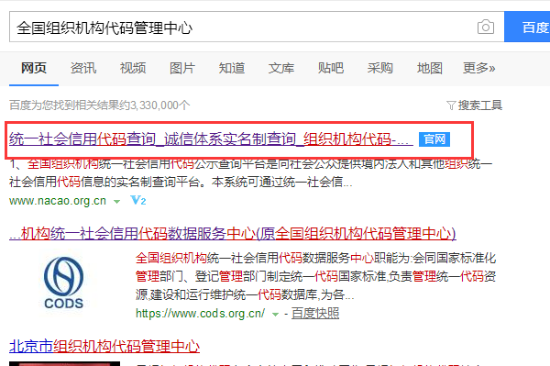Click the snippet text starting 1、全国组织机构统一社会信用代码

[x=251, y=172]
